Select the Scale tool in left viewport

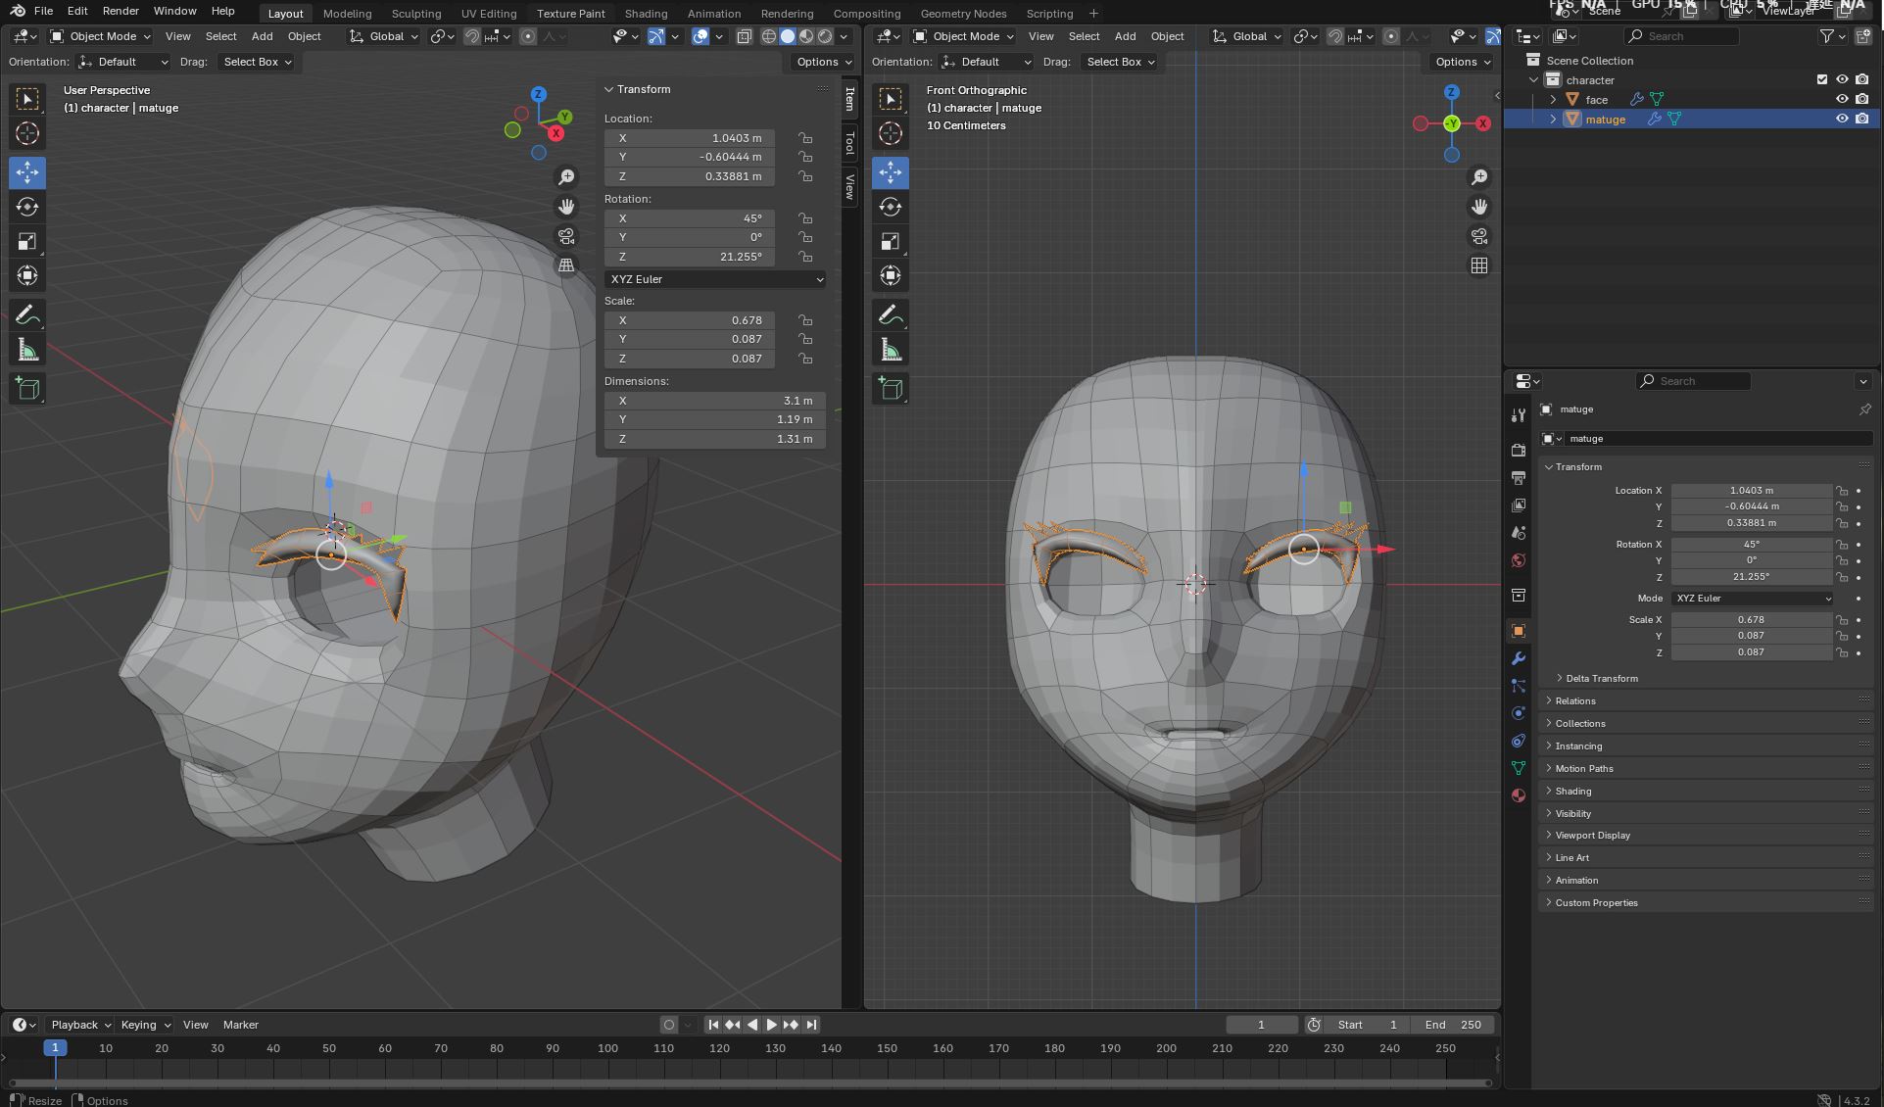[x=27, y=241]
